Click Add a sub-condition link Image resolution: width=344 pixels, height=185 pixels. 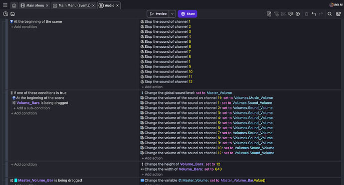(31, 108)
